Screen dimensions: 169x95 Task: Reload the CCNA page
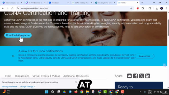tap(12, 8)
